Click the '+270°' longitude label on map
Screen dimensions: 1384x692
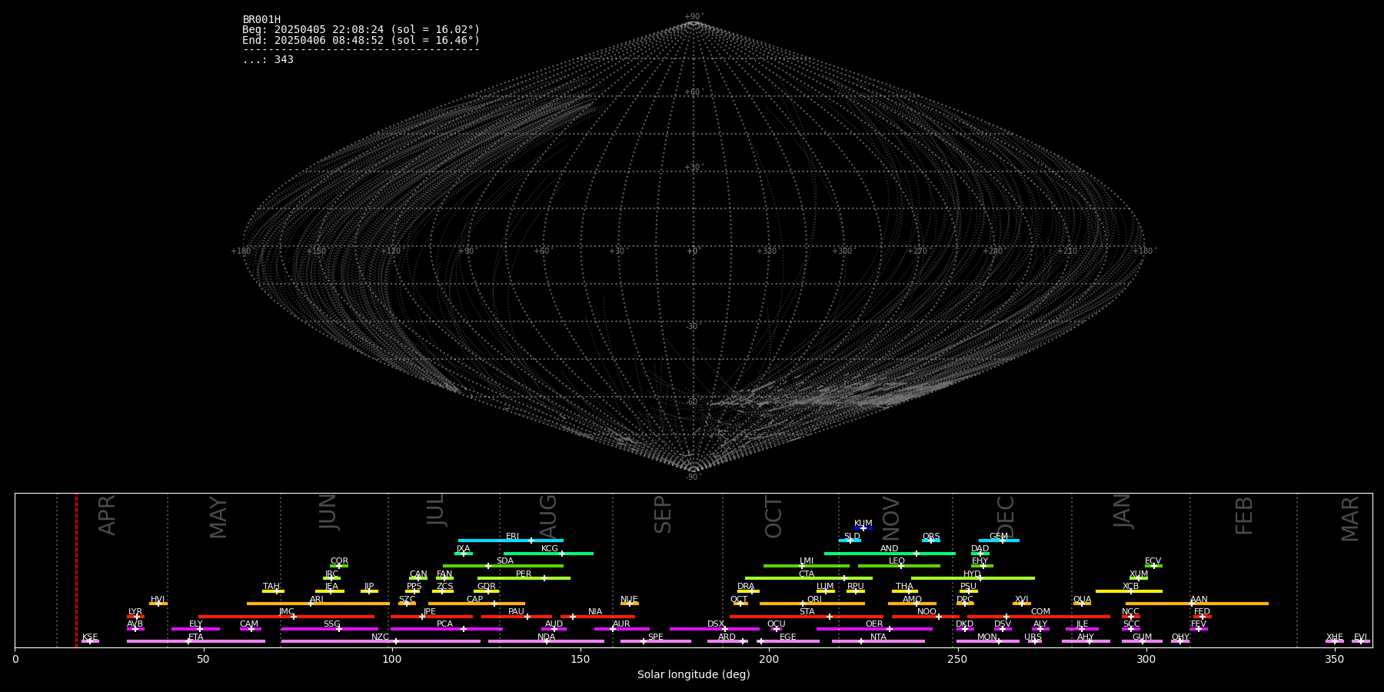917,251
